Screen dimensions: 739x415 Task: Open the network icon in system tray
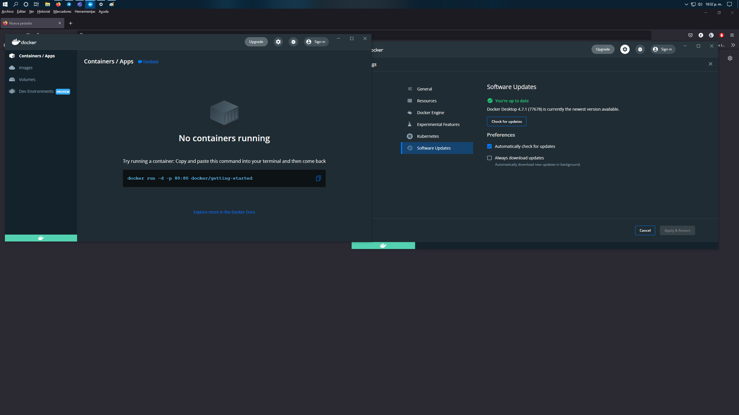coord(693,4)
